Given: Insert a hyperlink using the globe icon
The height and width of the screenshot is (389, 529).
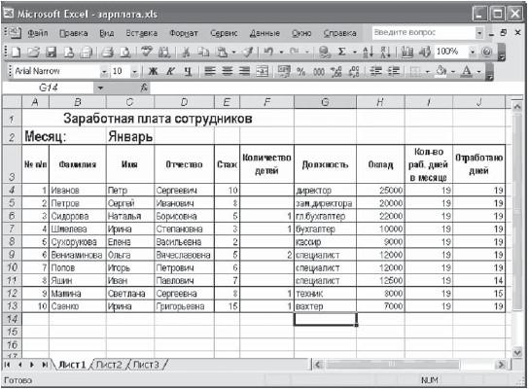Looking at the screenshot, I should tap(324, 53).
